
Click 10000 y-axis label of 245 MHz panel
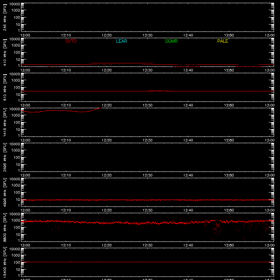pos(15,4)
